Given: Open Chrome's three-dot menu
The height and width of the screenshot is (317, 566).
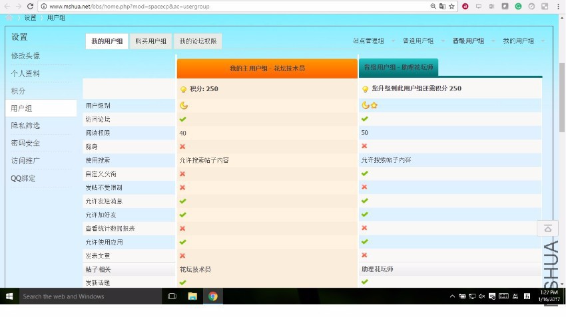Looking at the screenshot, I should [x=557, y=6].
